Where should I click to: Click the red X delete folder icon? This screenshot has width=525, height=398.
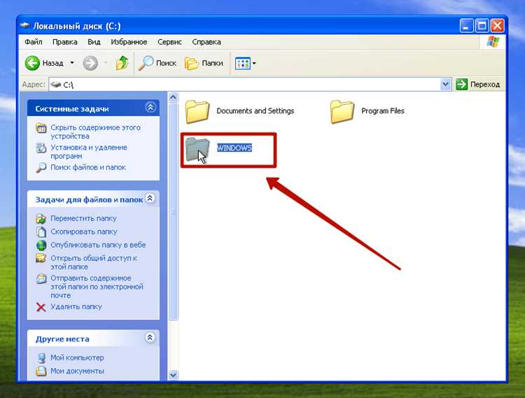click(x=41, y=307)
